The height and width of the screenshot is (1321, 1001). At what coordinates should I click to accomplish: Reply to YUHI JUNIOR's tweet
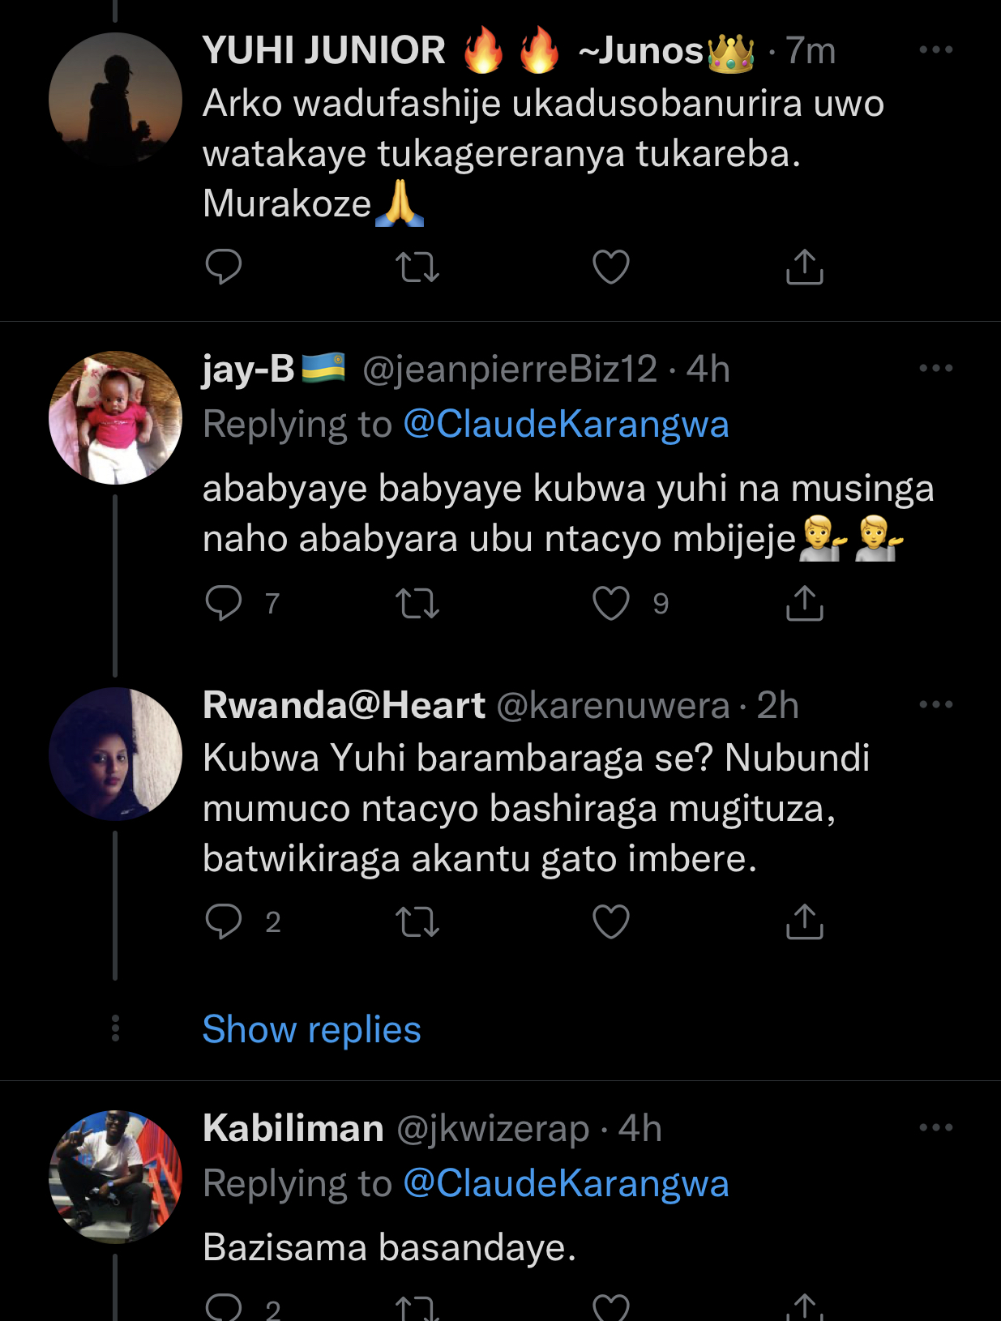tap(224, 267)
